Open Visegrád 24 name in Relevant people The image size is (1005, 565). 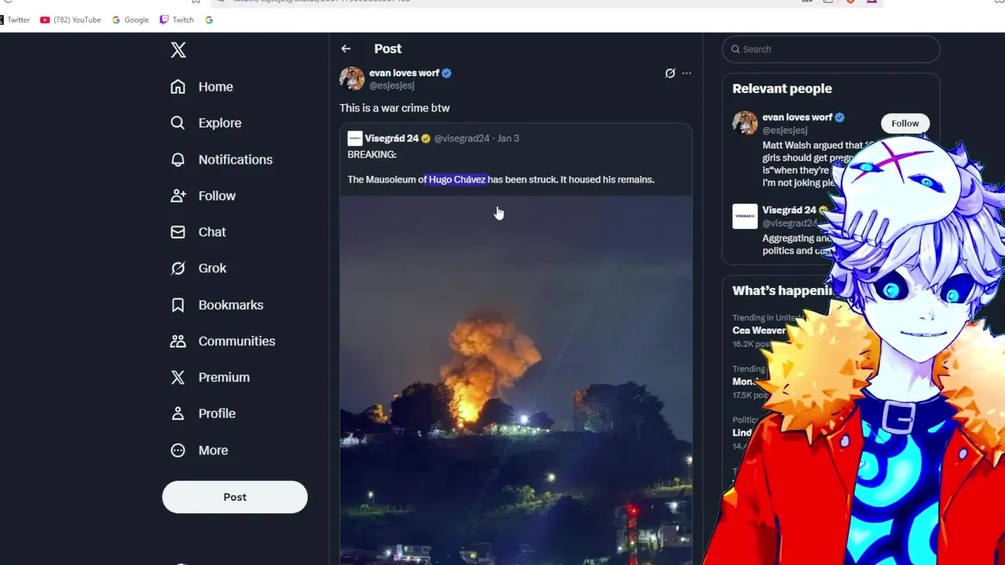(x=789, y=210)
